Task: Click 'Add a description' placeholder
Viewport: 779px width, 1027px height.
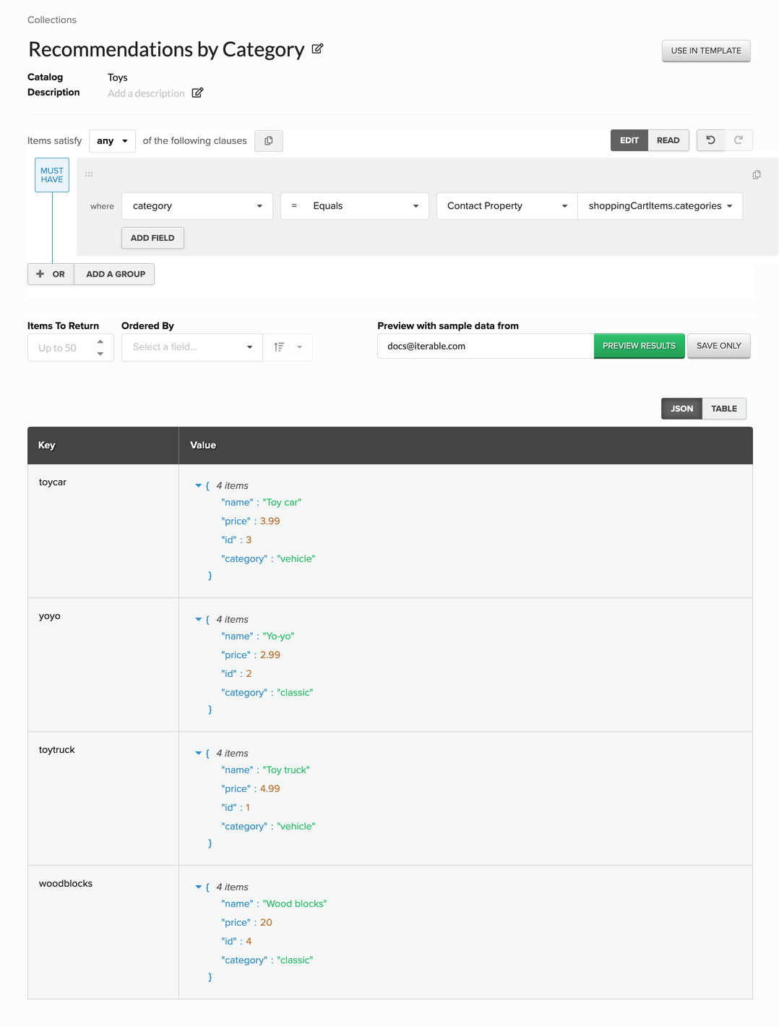Action: coord(146,93)
